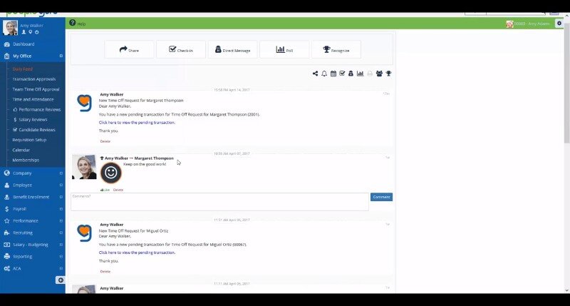Collapse the My Office menu section
Viewport: 570px width, 306px height.
pos(61,56)
